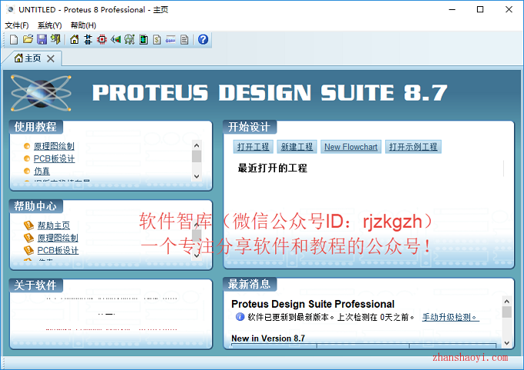Click the 'New in Version 8.7' heading
Screen dimensions: 524x370
(268, 338)
